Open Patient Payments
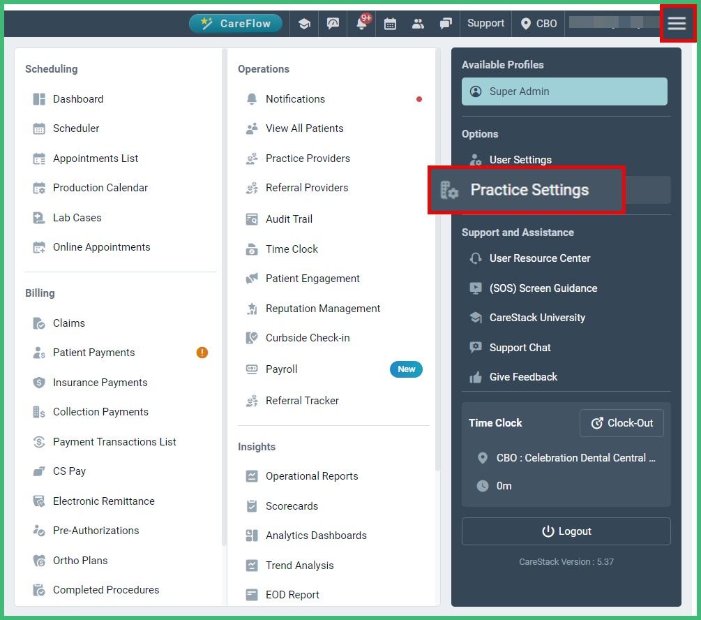 93,353
